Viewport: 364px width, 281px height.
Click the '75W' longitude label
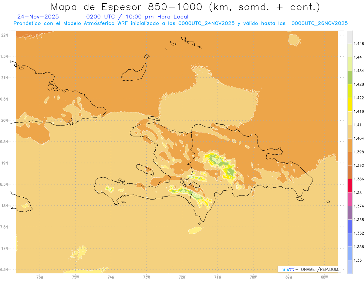(75, 276)
